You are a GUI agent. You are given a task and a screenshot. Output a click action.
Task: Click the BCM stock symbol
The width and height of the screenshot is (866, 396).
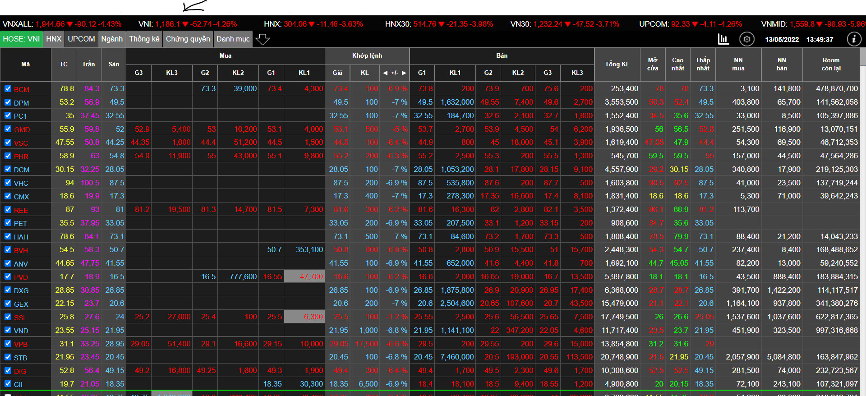[x=21, y=89]
